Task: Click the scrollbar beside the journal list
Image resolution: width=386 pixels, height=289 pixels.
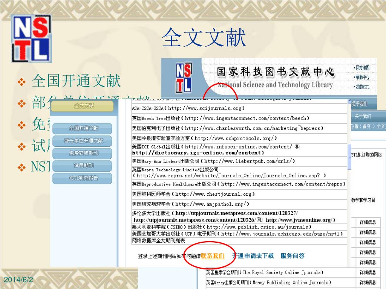Action: coord(349,157)
